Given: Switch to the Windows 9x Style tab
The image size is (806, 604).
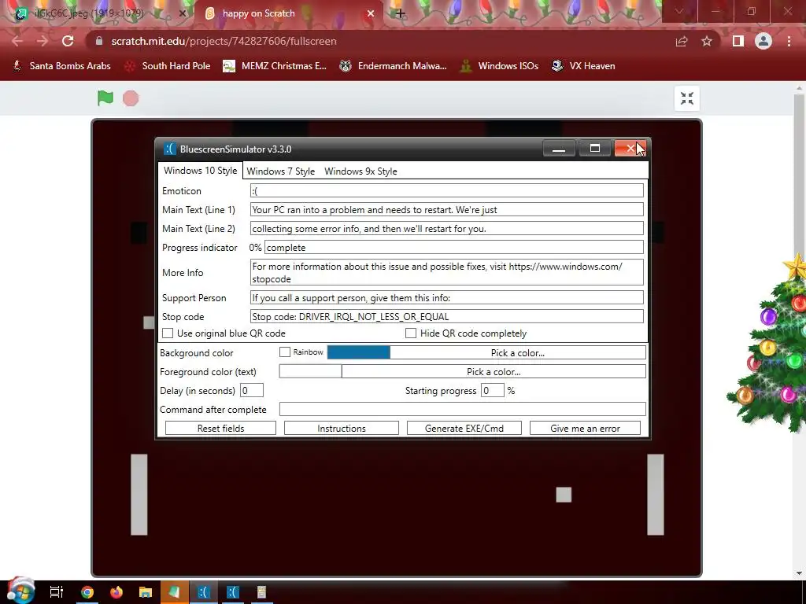Looking at the screenshot, I should pyautogui.click(x=360, y=171).
